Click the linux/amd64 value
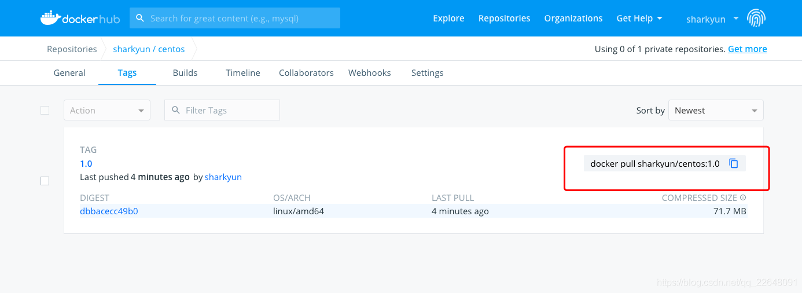The height and width of the screenshot is (293, 802). pos(299,211)
